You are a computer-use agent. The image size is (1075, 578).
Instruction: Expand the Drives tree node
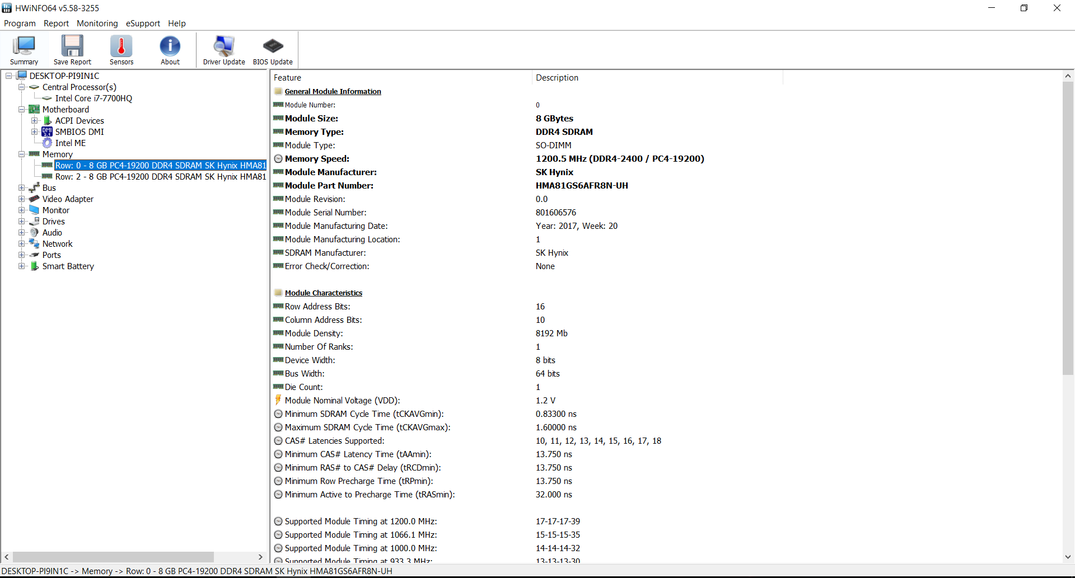point(22,222)
